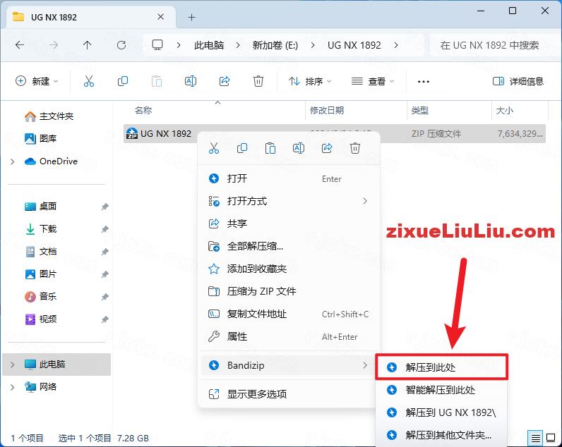Sort by the 大小 column header
The width and height of the screenshot is (562, 447).
coord(504,110)
